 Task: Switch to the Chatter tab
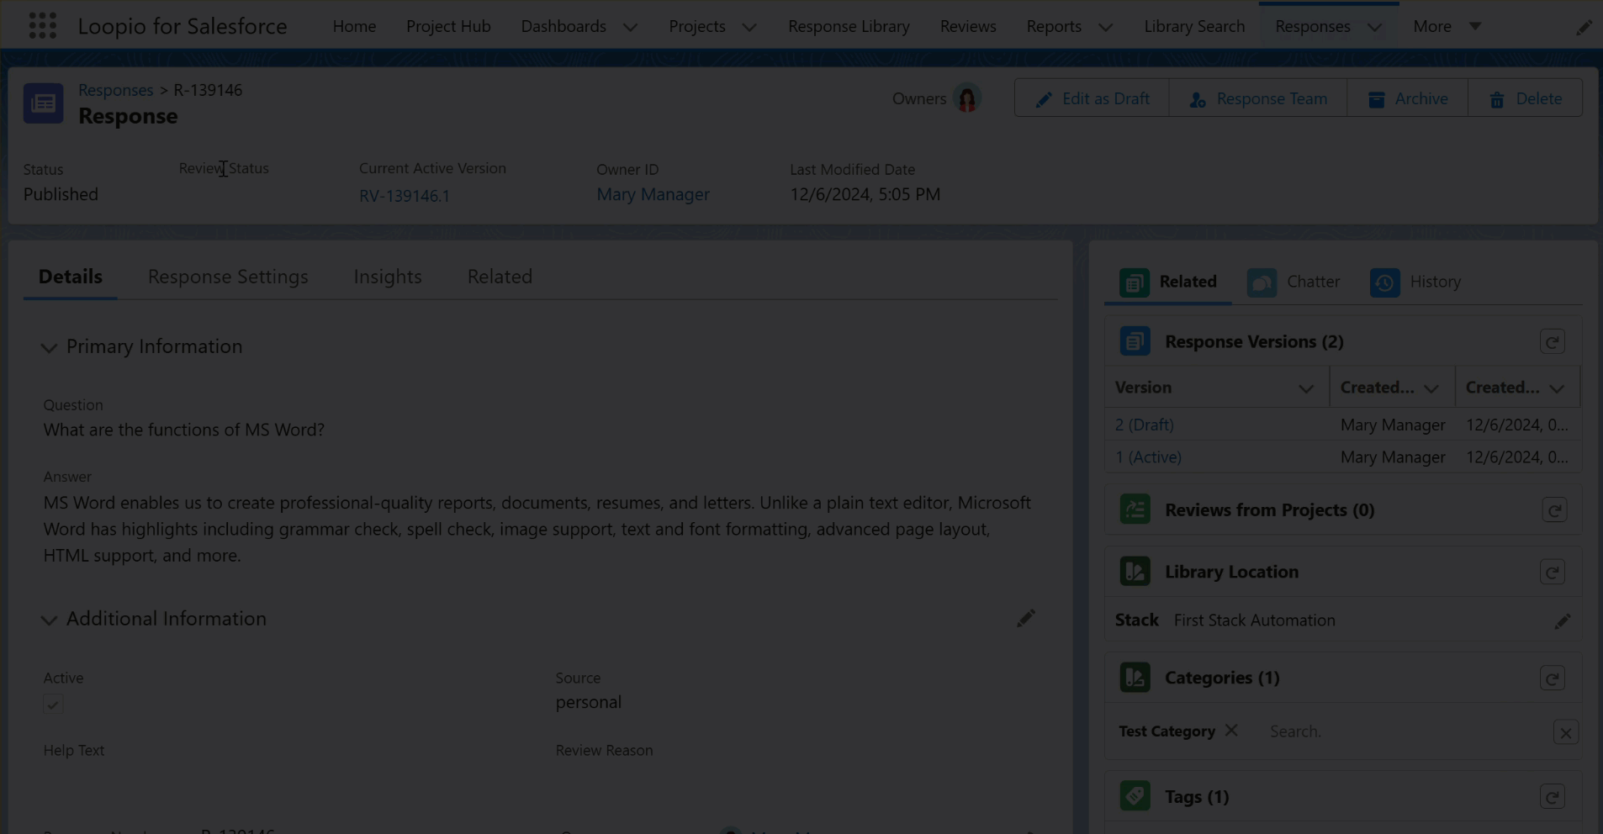(1294, 282)
